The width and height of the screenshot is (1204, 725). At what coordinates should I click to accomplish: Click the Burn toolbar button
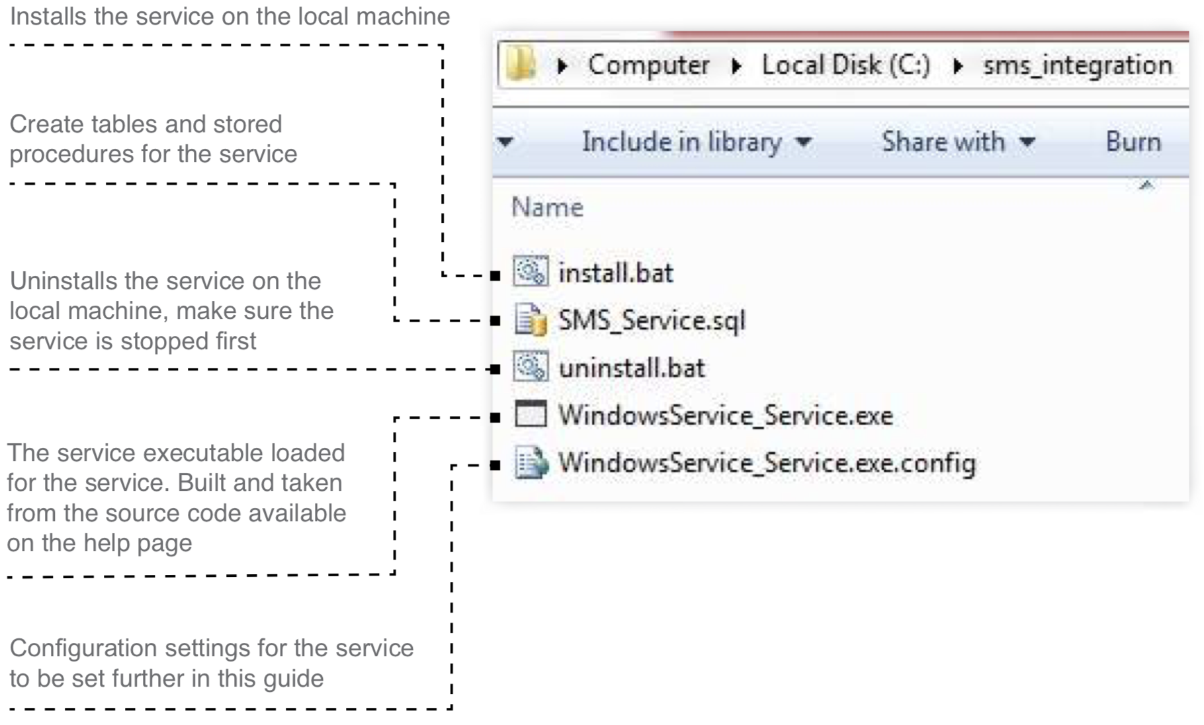[1133, 142]
